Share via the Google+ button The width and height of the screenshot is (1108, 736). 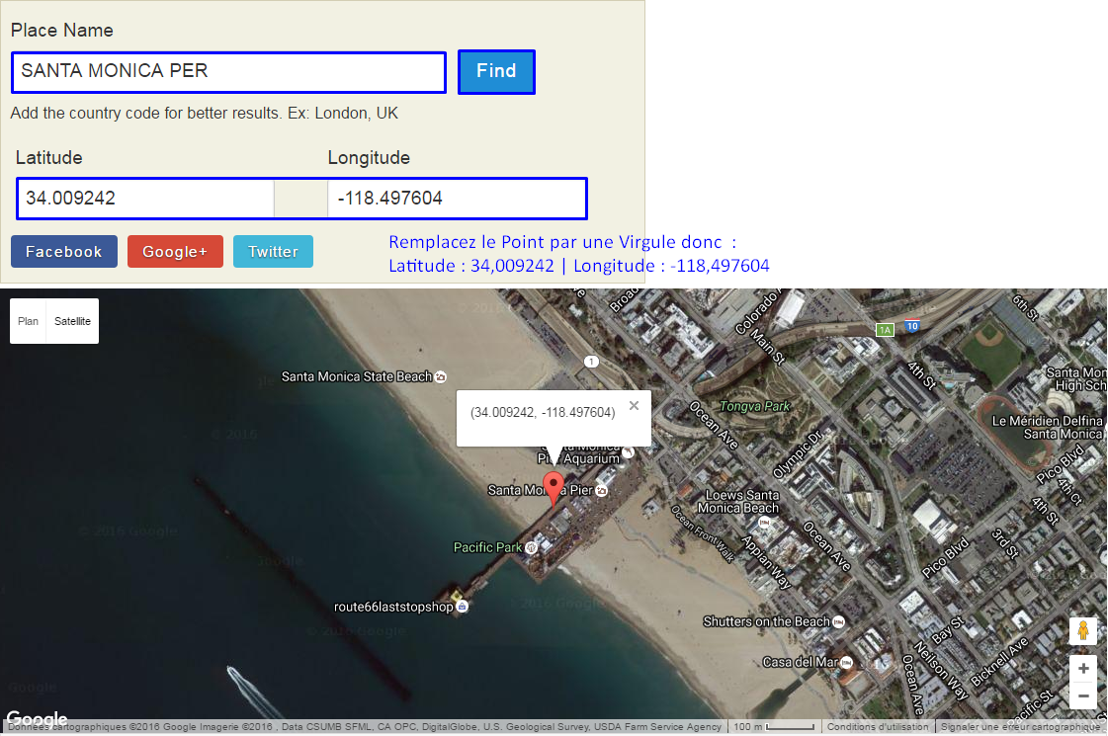pos(175,252)
